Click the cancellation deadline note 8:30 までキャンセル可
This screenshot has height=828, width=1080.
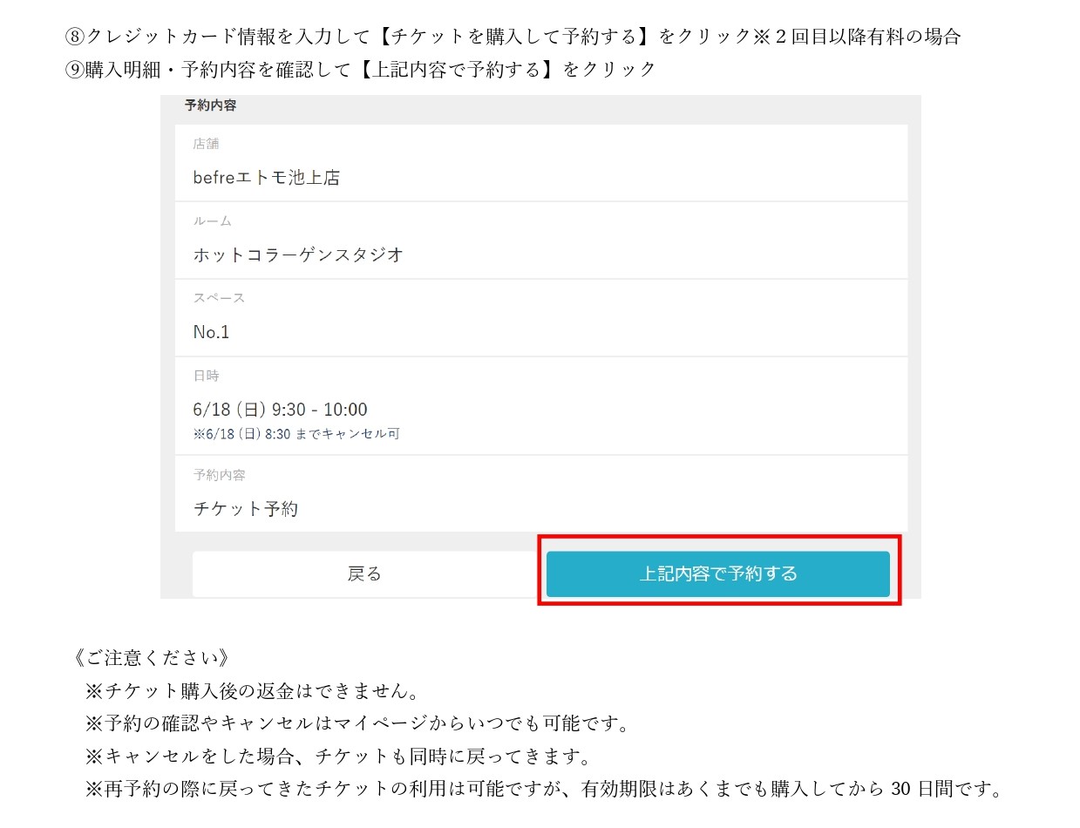[x=296, y=433]
